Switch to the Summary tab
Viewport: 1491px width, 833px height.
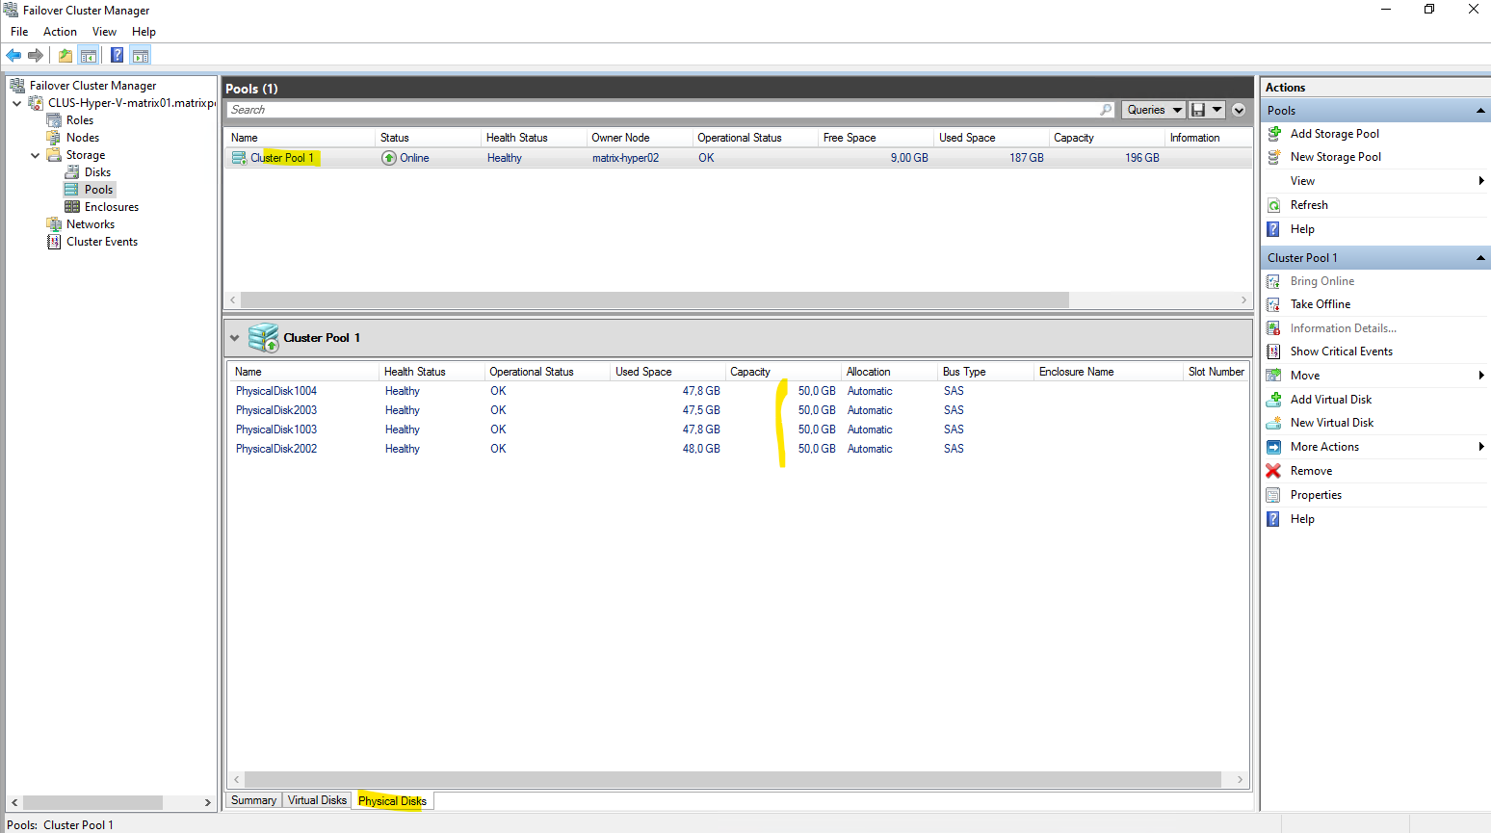(x=253, y=800)
